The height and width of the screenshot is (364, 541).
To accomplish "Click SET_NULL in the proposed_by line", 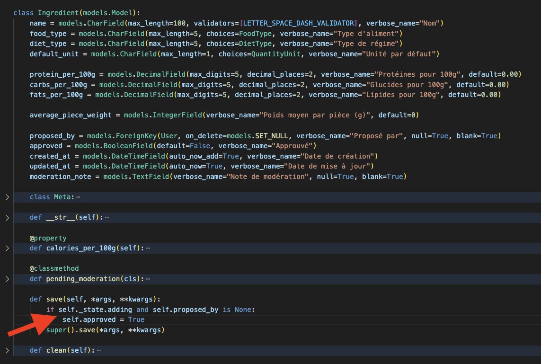I will click(x=272, y=135).
